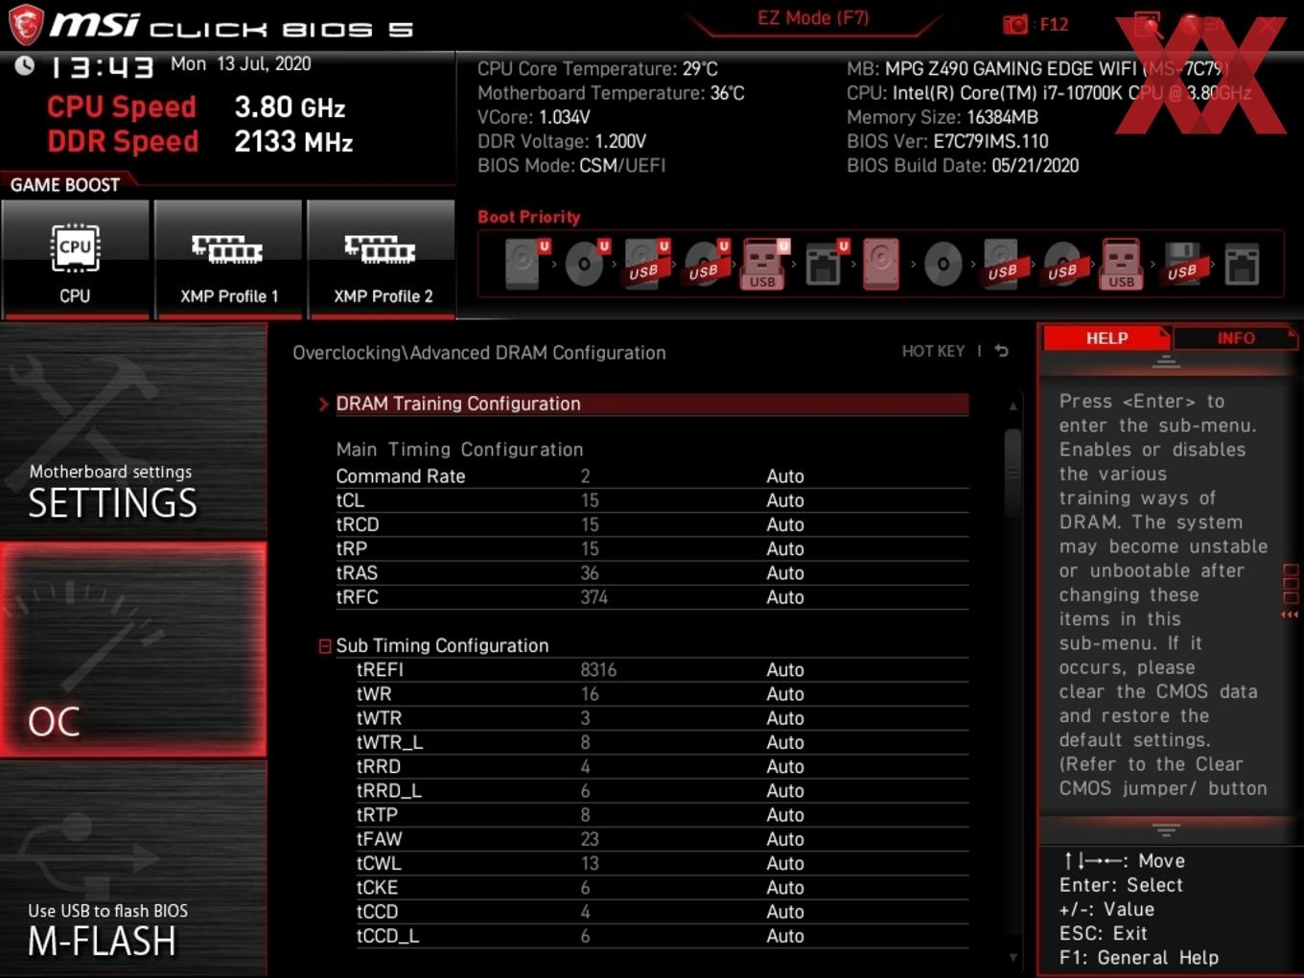The image size is (1304, 978).
Task: Click the timing list scrollbar thumb
Action: point(1013,473)
